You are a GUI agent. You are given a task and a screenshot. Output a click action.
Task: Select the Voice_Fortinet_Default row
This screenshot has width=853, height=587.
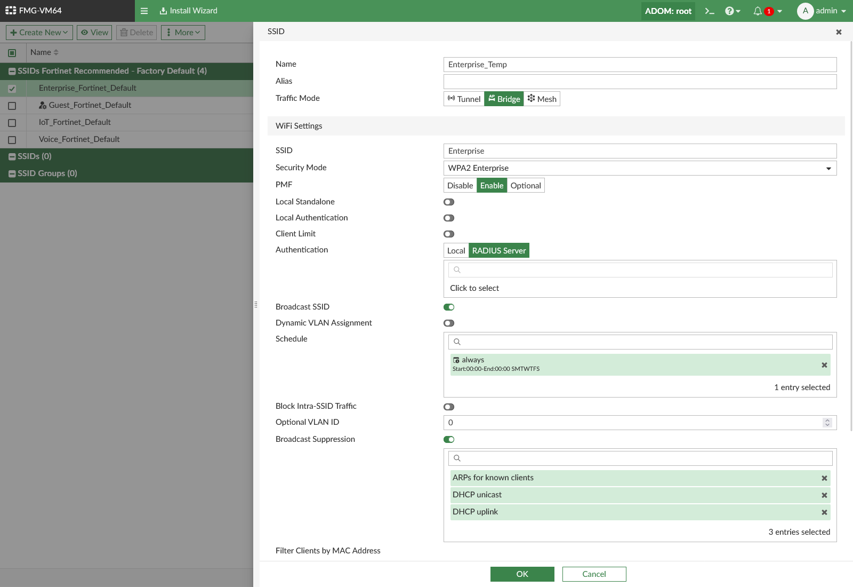coord(126,139)
